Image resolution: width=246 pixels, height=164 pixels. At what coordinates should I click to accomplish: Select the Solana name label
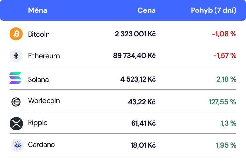pyautogui.click(x=38, y=80)
